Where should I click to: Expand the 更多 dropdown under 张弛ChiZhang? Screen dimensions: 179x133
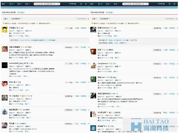pyautogui.click(x=116, y=36)
